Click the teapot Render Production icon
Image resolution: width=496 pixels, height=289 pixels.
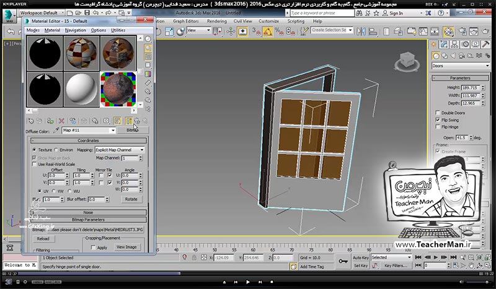(485, 32)
